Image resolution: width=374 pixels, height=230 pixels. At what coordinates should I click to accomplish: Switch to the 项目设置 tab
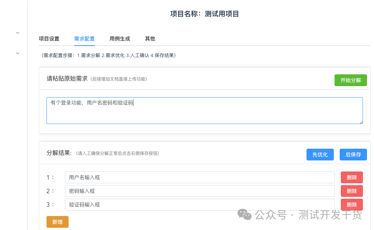[x=48, y=39]
